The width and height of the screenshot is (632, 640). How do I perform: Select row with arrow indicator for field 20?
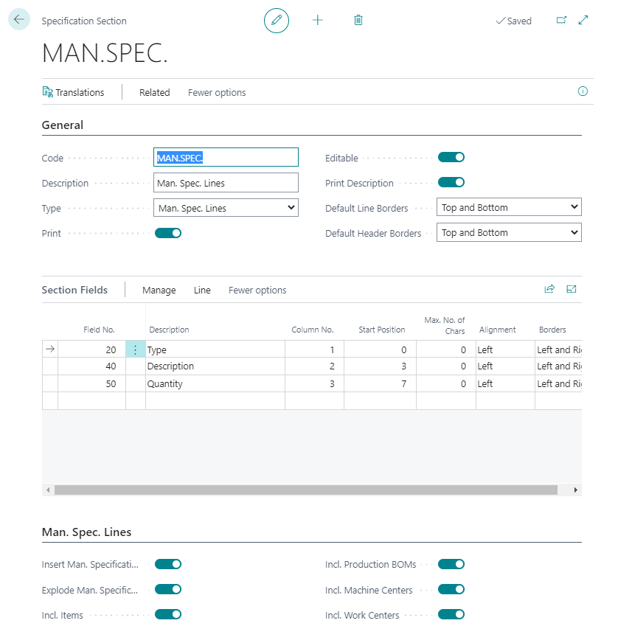pos(50,349)
